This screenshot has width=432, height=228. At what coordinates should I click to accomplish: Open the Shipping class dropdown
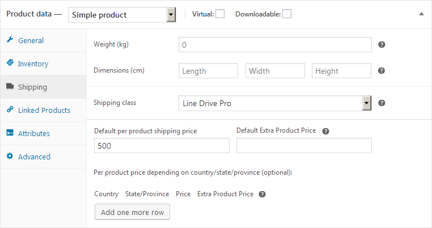275,103
